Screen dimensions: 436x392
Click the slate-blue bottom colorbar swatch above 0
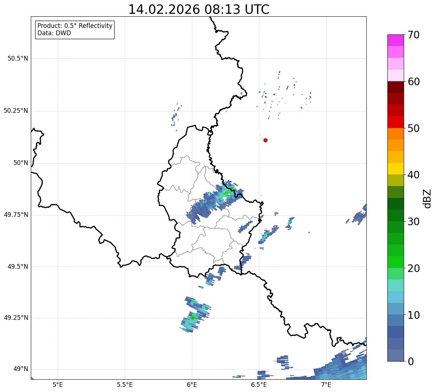[395, 355]
